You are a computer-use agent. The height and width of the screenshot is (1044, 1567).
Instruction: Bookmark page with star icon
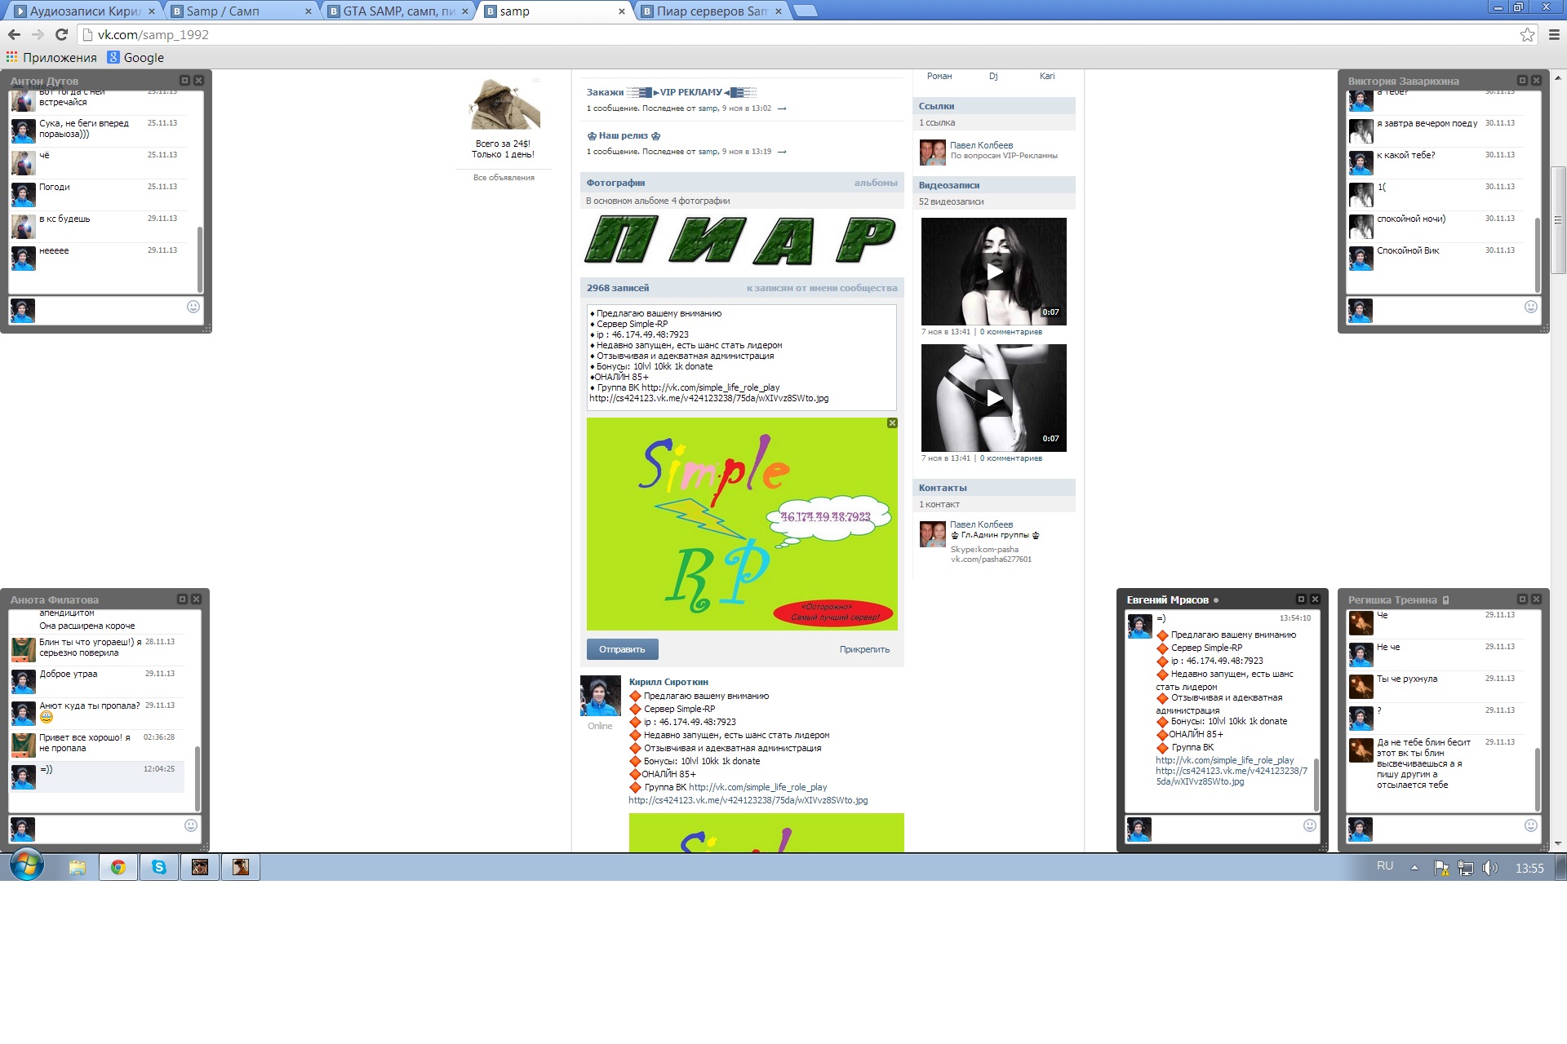click(x=1527, y=34)
